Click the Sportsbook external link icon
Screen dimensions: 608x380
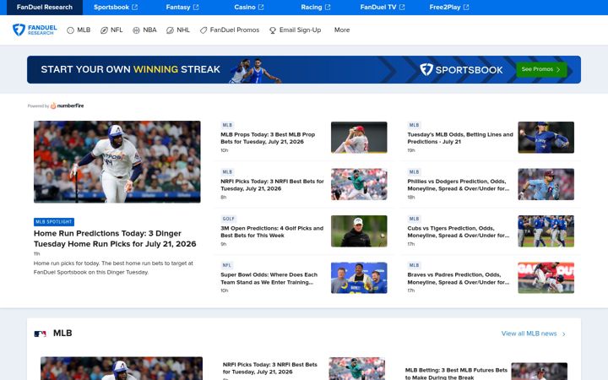[134, 8]
